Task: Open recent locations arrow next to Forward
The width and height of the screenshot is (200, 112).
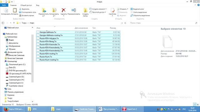Action: click(11, 23)
